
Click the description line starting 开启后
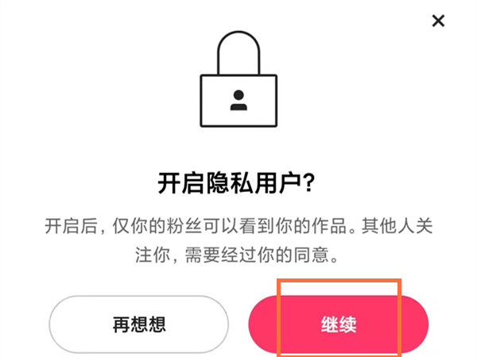point(238,226)
